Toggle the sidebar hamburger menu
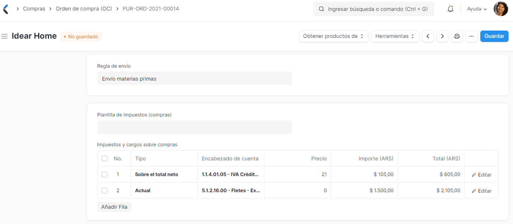 [x=4, y=36]
